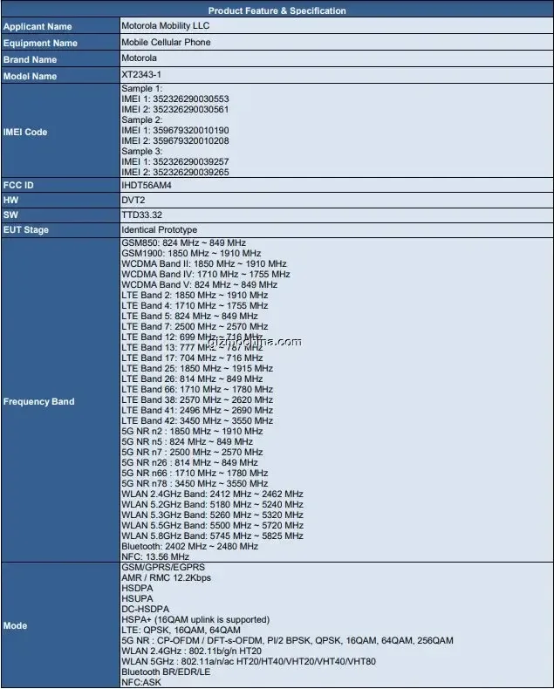Select model name XT2343-1
The width and height of the screenshot is (554, 689).
pos(142,75)
